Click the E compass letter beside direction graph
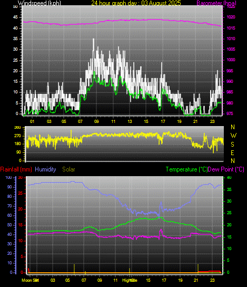The image size is (247, 287). pos(232,152)
